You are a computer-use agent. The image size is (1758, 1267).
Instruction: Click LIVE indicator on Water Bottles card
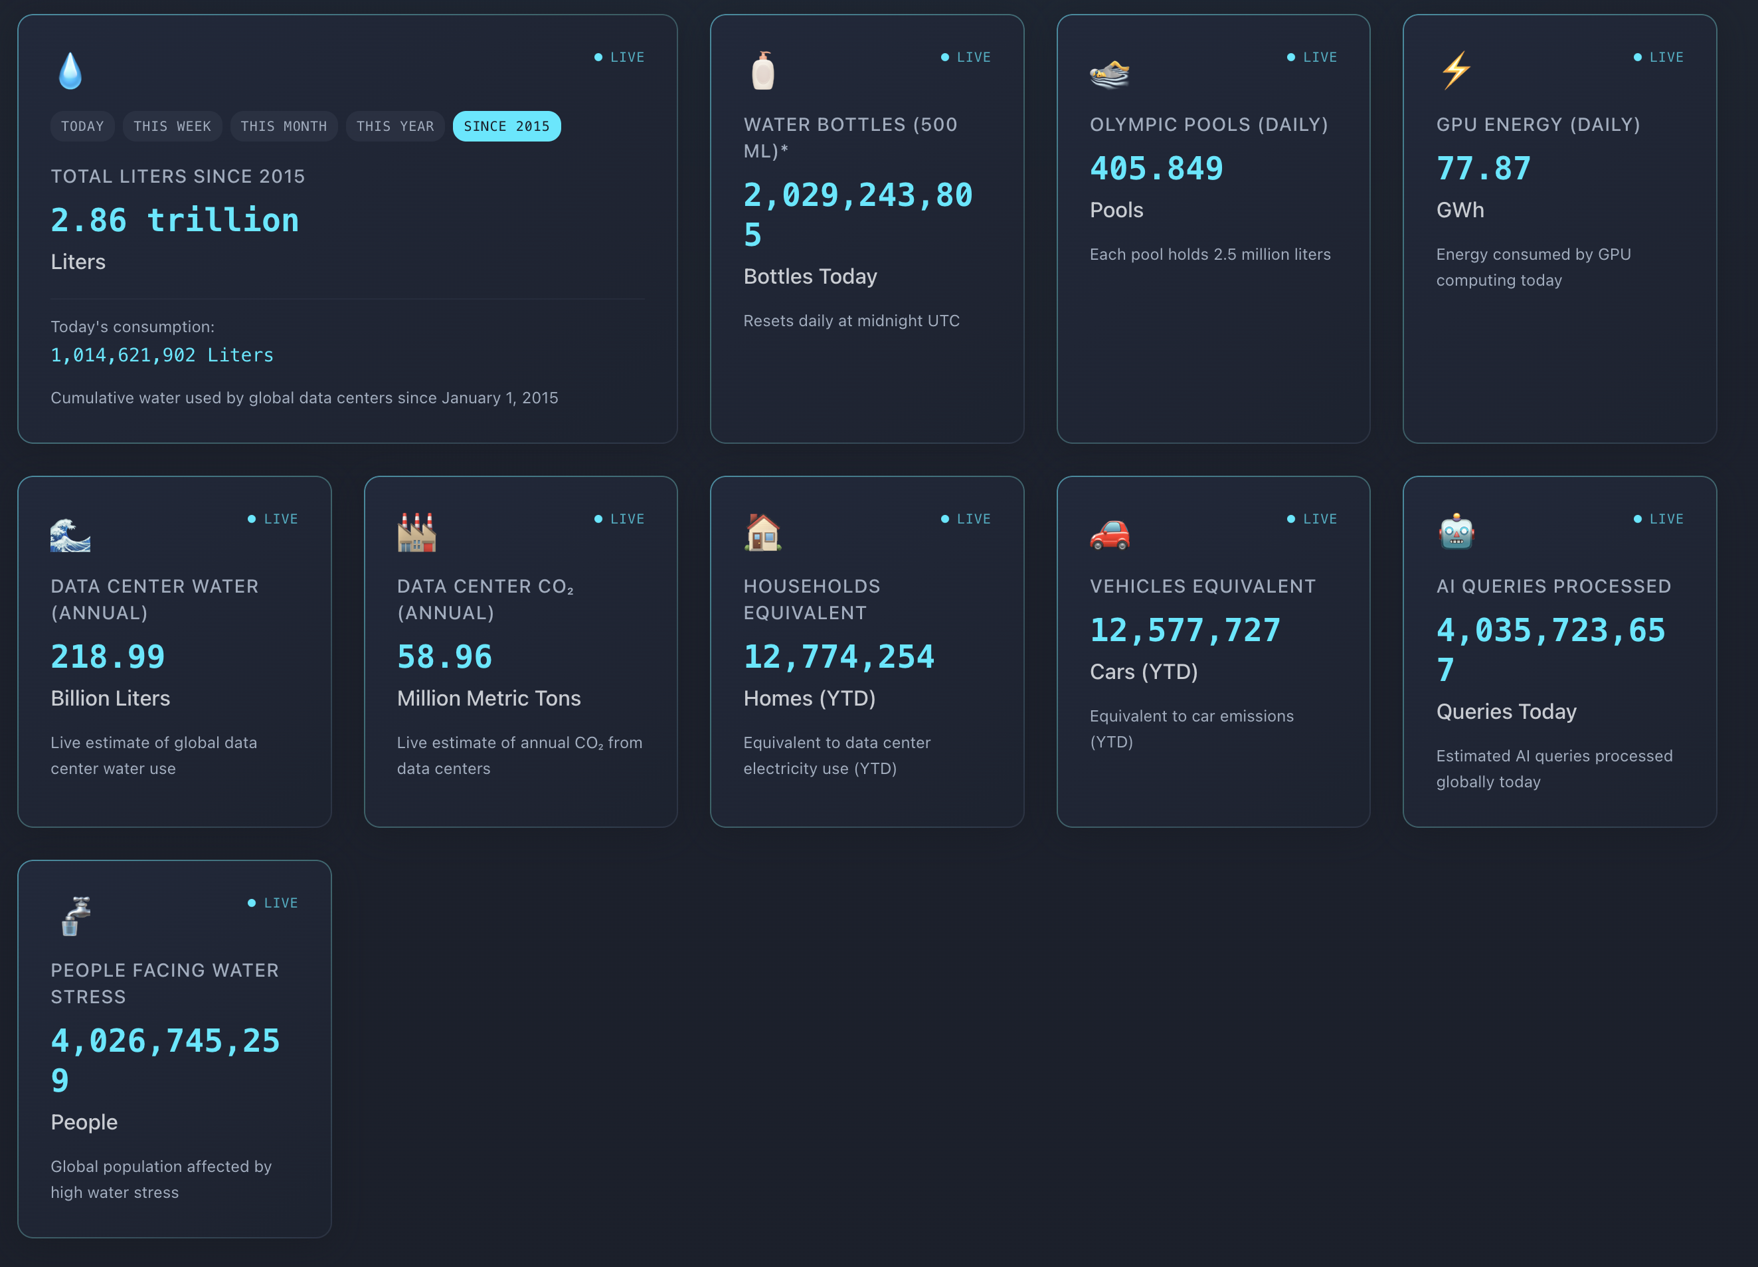tap(965, 57)
